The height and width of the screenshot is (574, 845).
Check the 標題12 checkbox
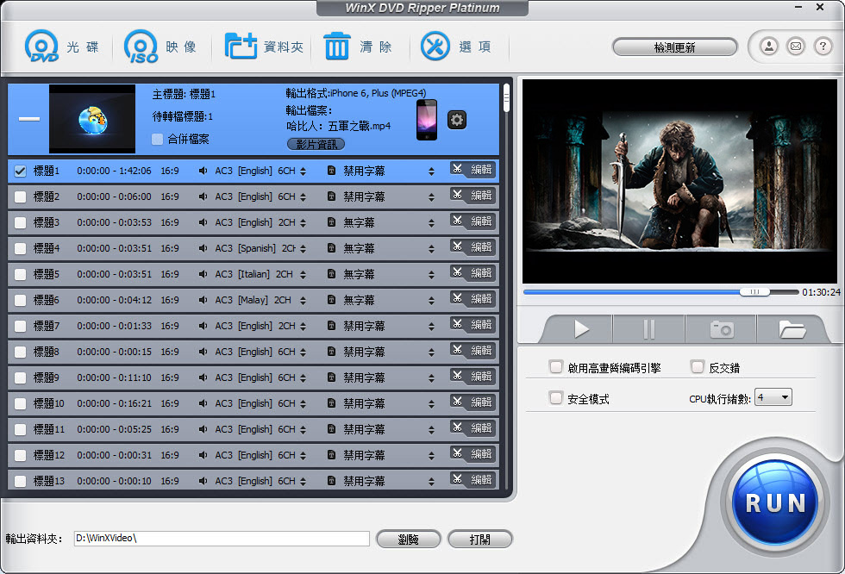click(20, 456)
